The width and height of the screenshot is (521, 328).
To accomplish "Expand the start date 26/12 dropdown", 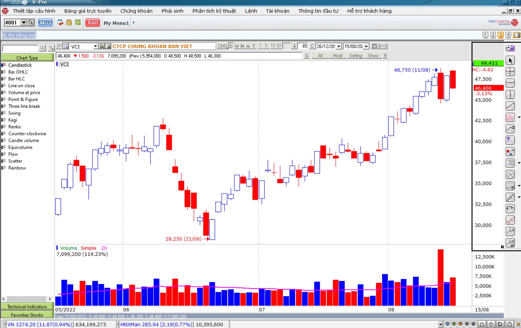I will [339, 47].
